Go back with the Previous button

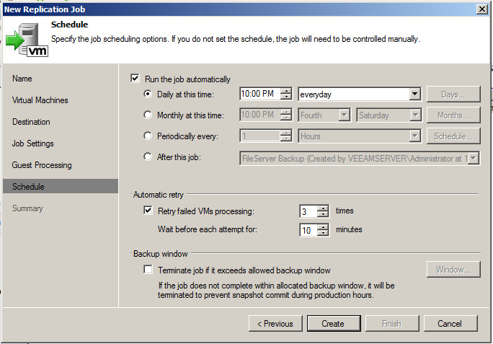[275, 324]
